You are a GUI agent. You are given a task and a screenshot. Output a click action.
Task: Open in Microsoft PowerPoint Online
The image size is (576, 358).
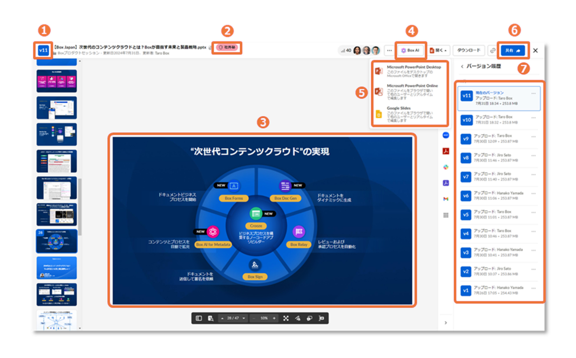pyautogui.click(x=411, y=92)
